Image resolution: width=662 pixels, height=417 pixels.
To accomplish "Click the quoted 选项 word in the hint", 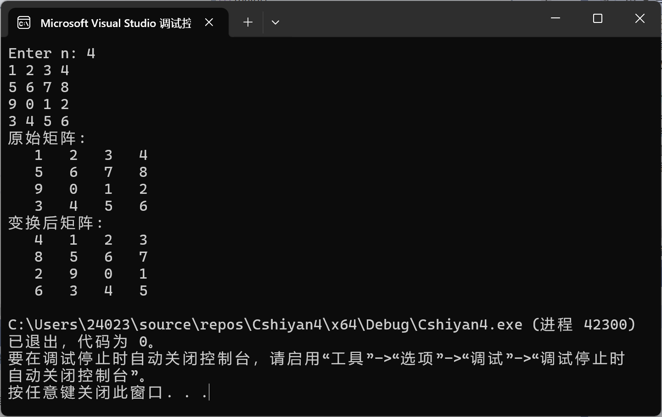I will [x=417, y=358].
